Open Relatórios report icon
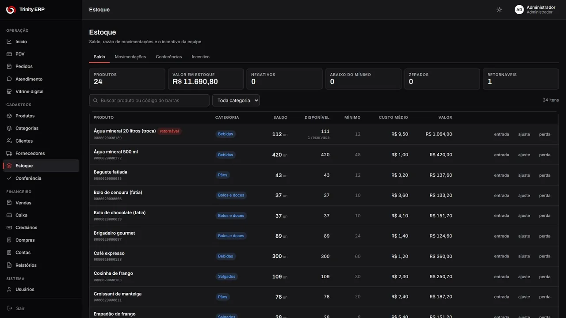 coord(9,265)
